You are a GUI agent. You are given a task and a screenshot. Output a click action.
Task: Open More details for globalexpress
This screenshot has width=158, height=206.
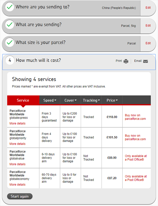17,123
